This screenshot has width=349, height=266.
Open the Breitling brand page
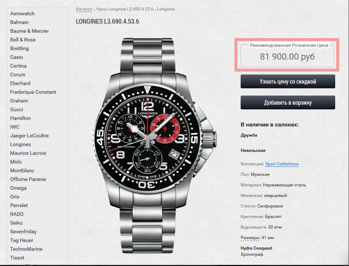point(19,48)
